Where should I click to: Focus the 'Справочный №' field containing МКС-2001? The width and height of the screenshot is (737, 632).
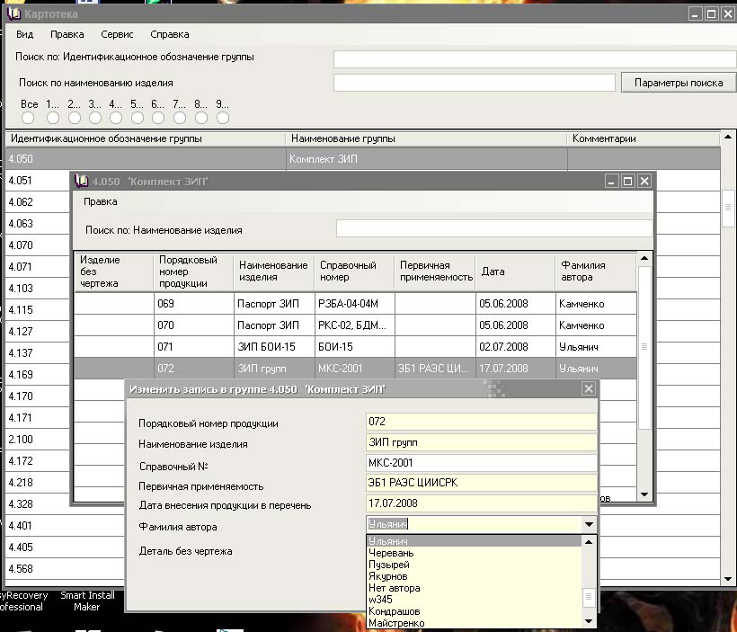481,463
